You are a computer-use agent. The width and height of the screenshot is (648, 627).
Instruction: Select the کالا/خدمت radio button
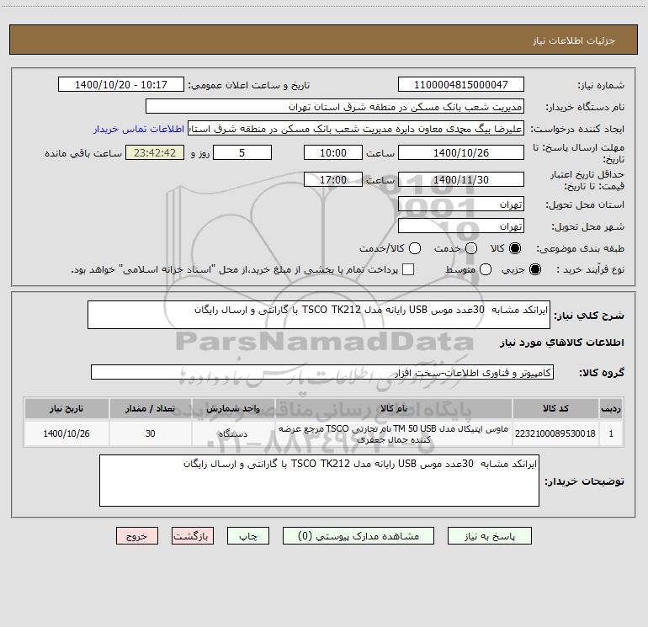point(415,248)
